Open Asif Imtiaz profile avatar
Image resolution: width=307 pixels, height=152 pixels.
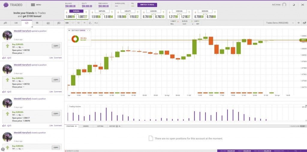coord(284,5)
